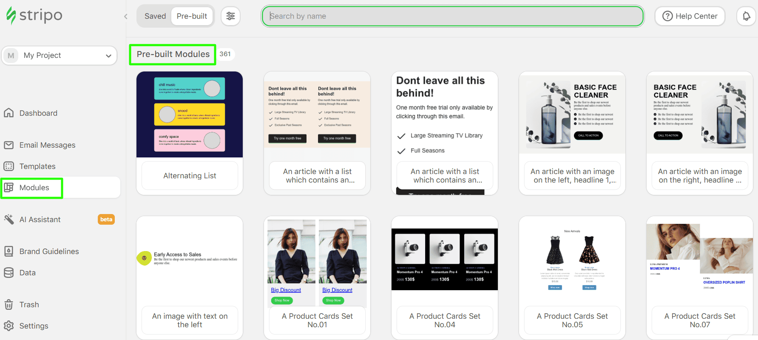The width and height of the screenshot is (758, 340).
Task: Click the AI Assistant wand icon
Action: pyautogui.click(x=9, y=220)
